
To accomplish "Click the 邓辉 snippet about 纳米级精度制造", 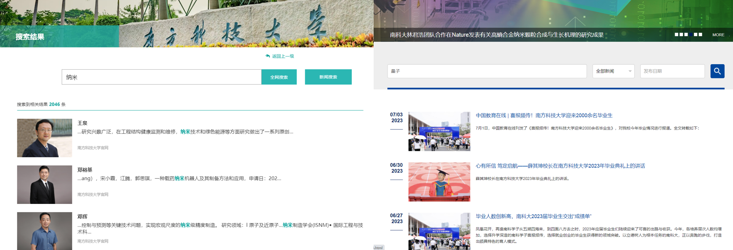I will click(x=220, y=229).
